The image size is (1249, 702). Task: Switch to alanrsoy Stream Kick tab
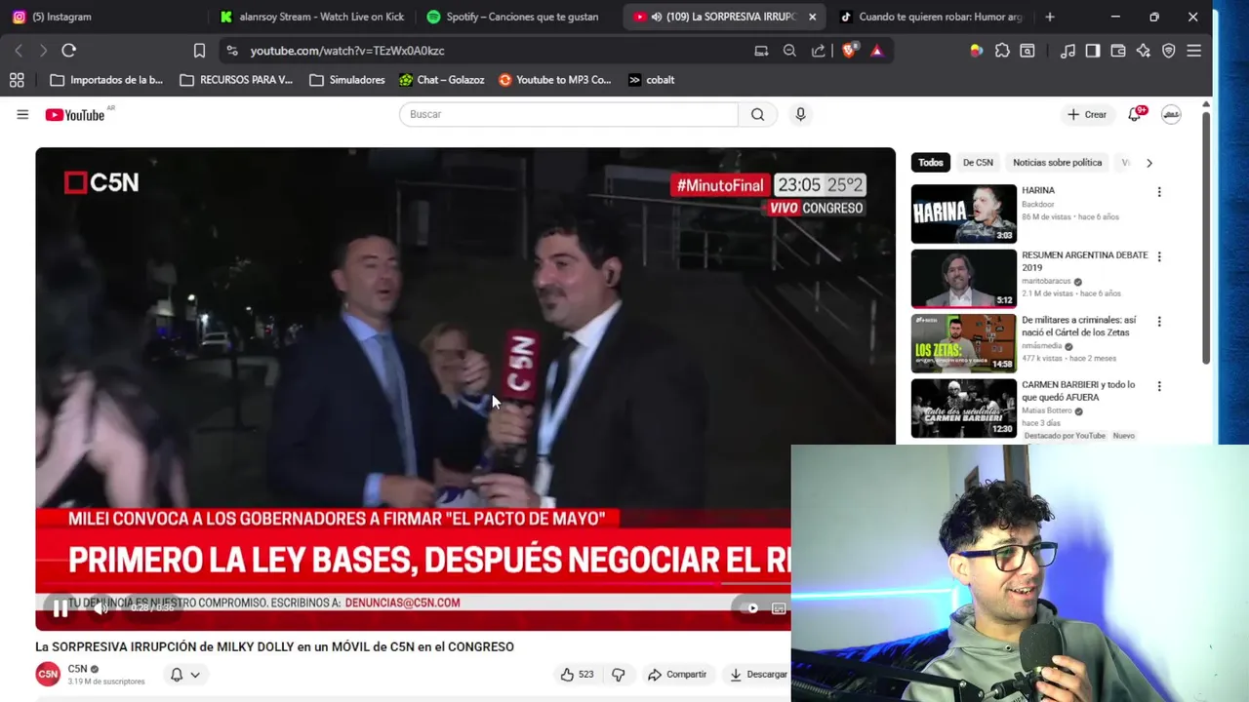pyautogui.click(x=311, y=17)
